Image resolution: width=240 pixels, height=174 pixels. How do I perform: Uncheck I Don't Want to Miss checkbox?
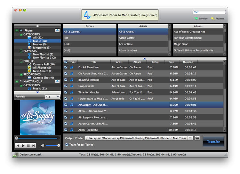(66, 98)
